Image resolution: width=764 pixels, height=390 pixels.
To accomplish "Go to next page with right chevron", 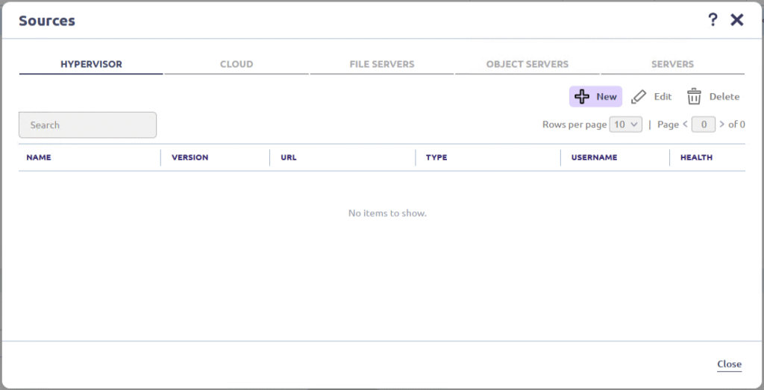I will click(721, 125).
